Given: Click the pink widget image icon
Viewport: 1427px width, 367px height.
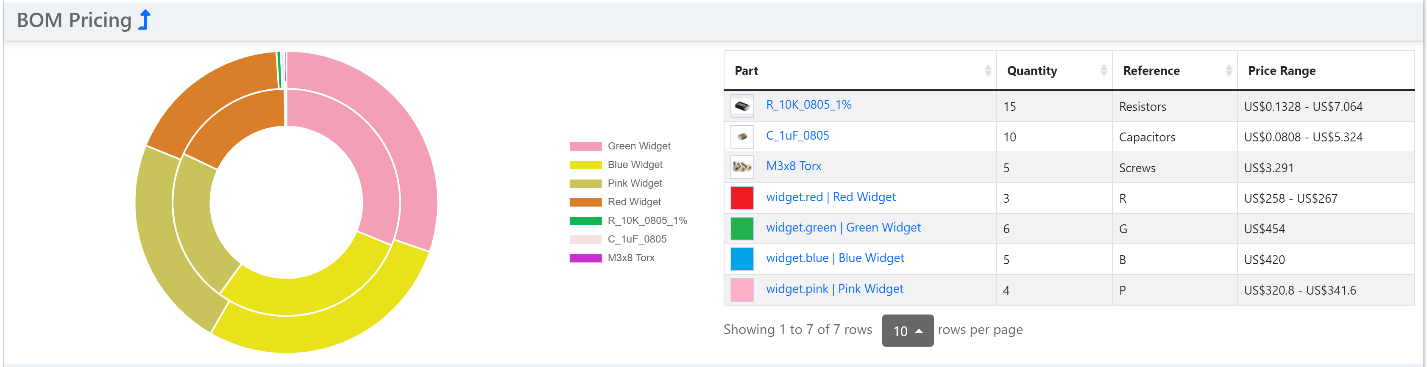Looking at the screenshot, I should pos(742,290).
